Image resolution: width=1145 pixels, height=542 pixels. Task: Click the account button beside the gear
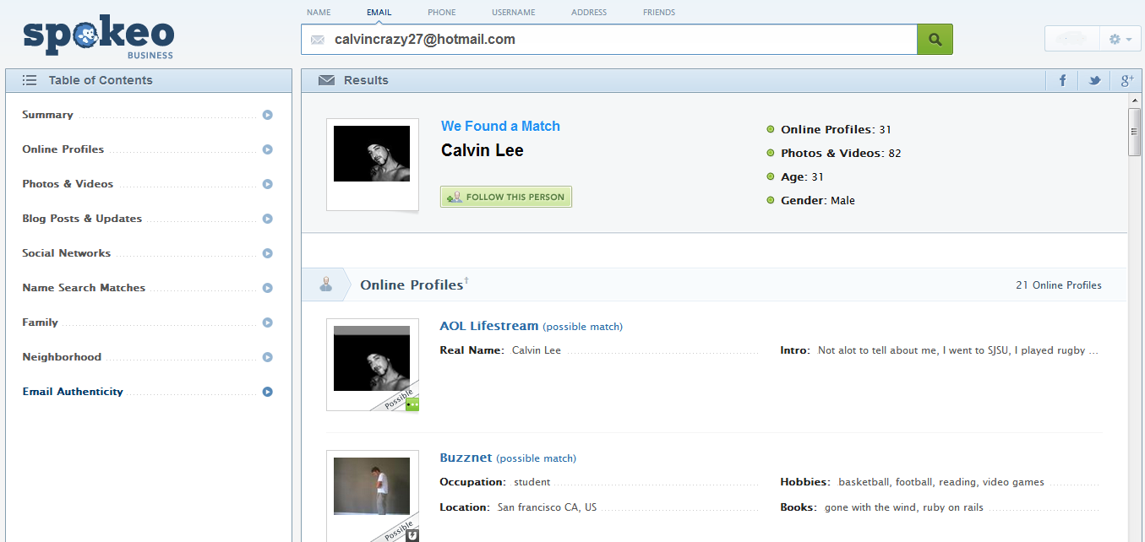click(1072, 39)
